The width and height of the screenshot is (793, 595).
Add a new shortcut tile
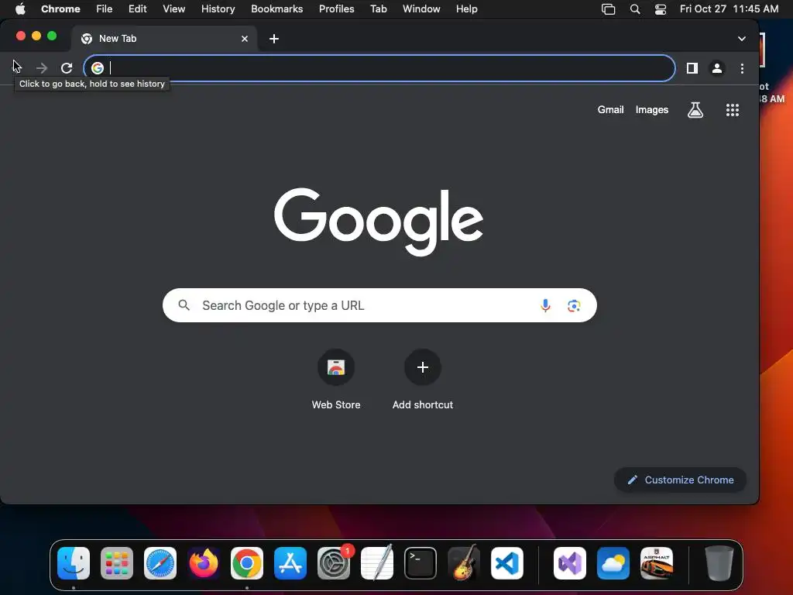(x=423, y=380)
